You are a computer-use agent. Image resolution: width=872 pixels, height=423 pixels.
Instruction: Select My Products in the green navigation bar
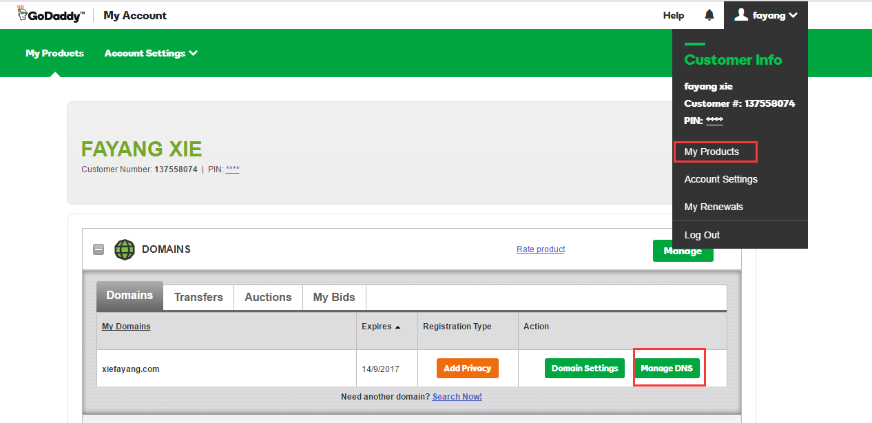54,53
